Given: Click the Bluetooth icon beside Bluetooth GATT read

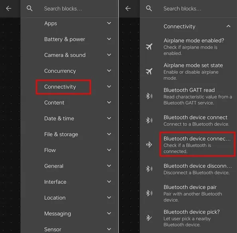Looking at the screenshot, I should (149, 96).
